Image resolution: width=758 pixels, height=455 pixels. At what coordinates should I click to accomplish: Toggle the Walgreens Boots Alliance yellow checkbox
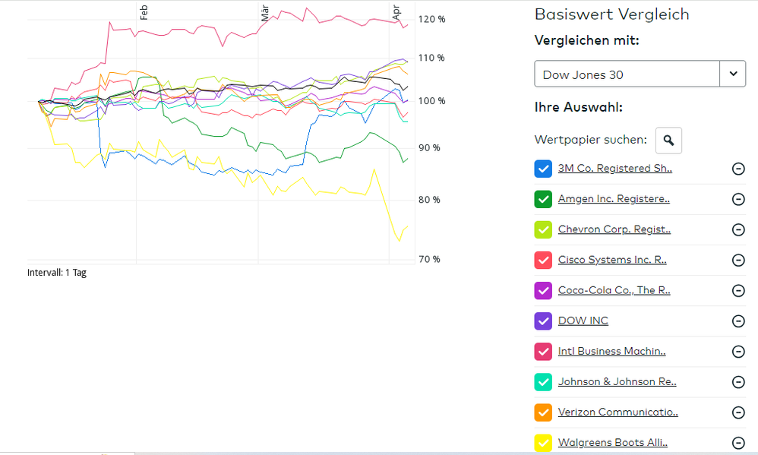tap(543, 442)
